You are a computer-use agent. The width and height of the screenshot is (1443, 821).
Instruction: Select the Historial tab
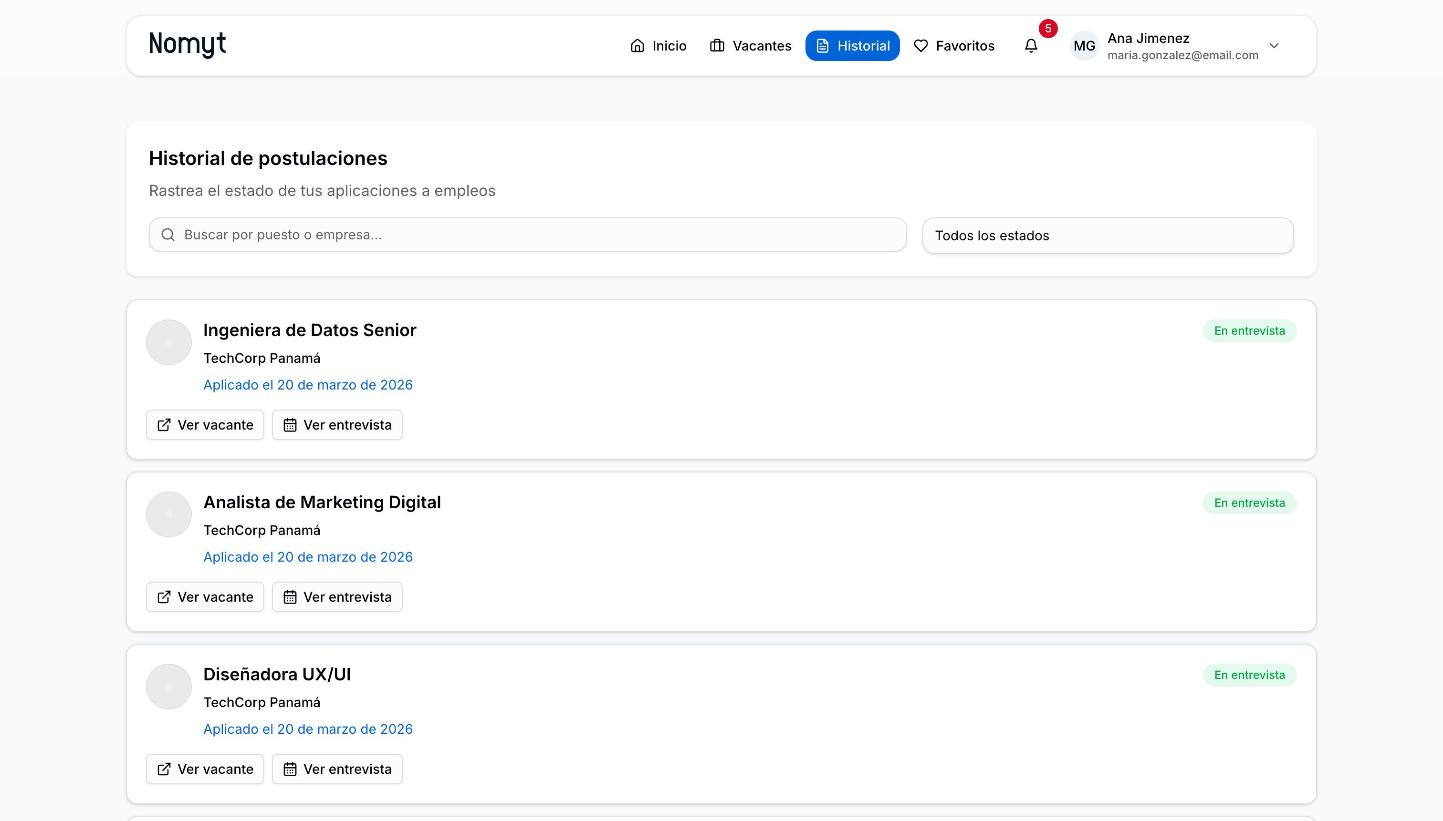[x=852, y=46]
